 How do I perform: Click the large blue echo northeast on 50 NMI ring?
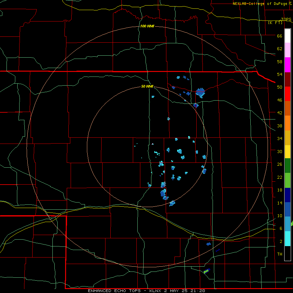coord(200,93)
